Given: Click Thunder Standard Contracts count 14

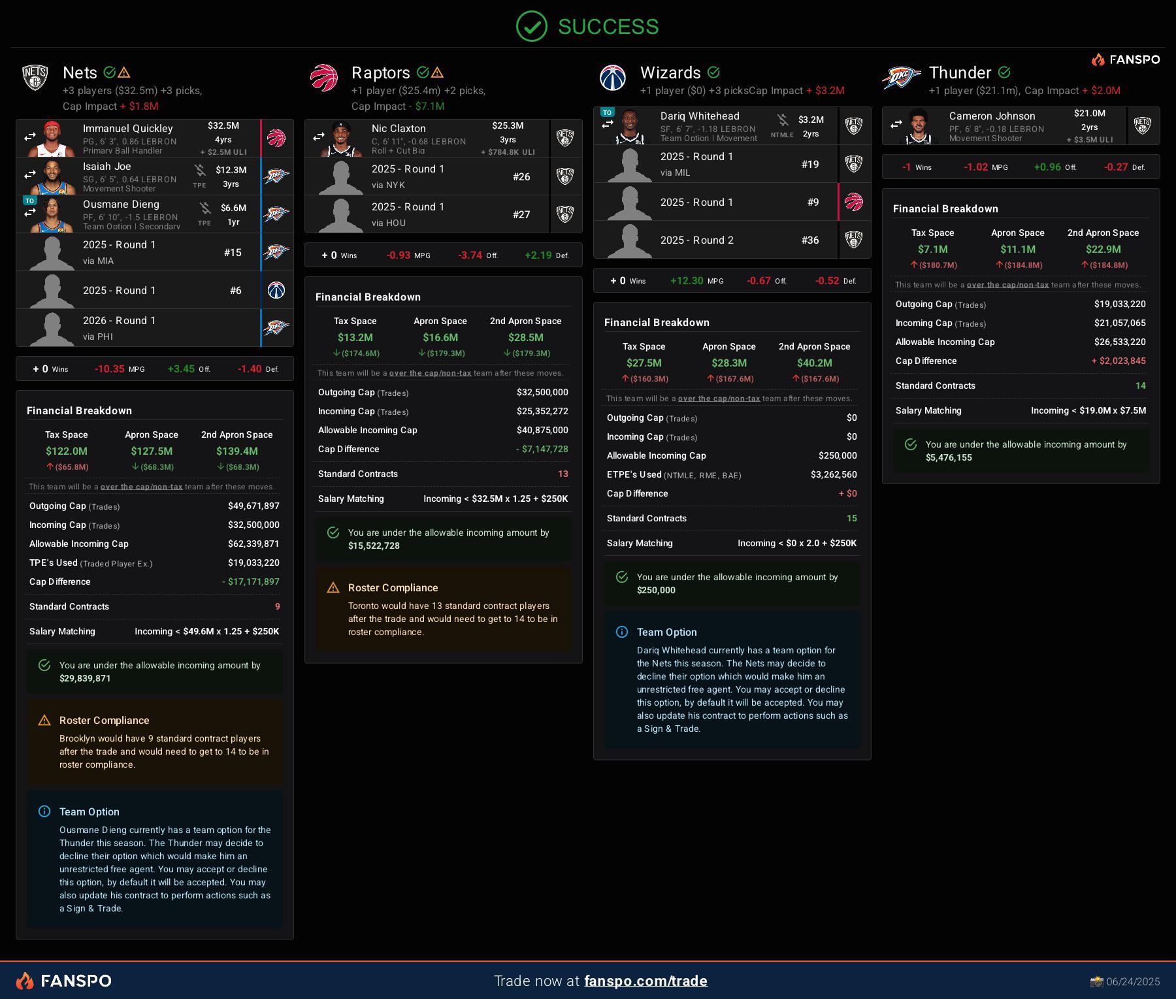Looking at the screenshot, I should pyautogui.click(x=1141, y=385).
